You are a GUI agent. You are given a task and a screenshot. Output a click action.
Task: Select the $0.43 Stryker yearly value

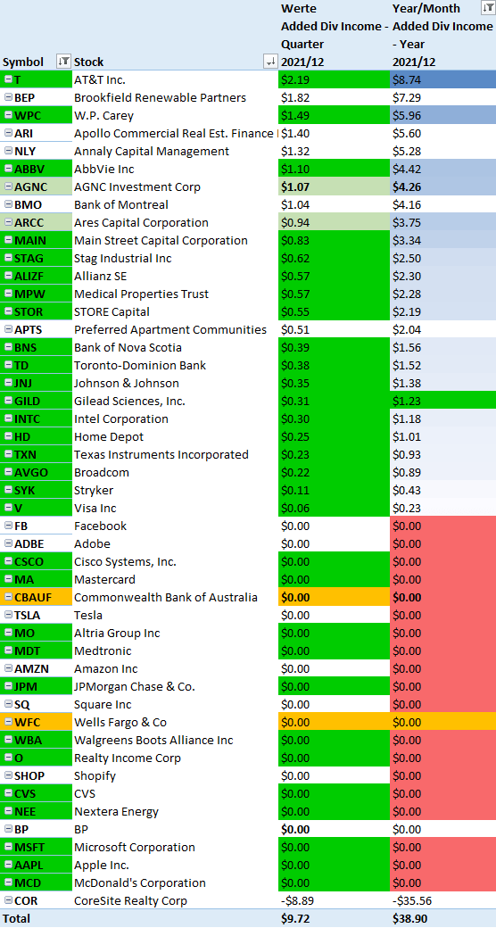pyautogui.click(x=442, y=490)
